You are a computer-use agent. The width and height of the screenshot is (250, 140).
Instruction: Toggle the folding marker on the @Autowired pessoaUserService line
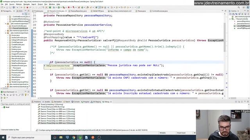coord(37,22)
